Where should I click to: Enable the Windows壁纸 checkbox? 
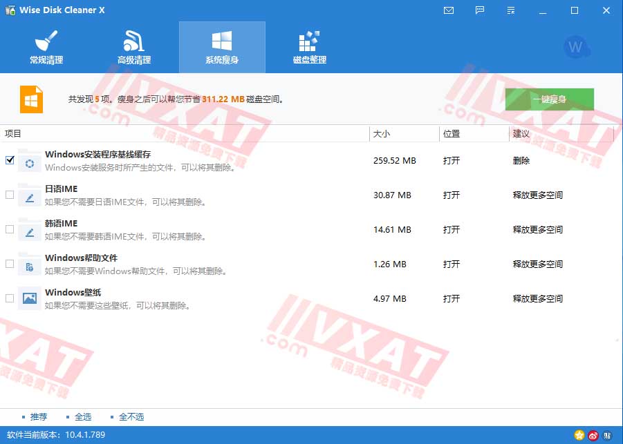click(x=10, y=298)
